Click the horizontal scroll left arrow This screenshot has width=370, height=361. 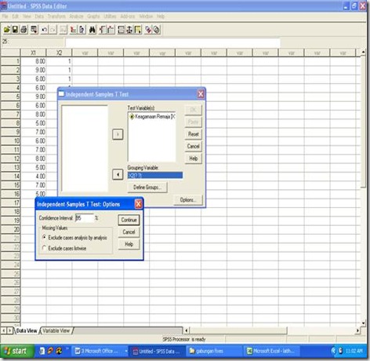click(186, 330)
